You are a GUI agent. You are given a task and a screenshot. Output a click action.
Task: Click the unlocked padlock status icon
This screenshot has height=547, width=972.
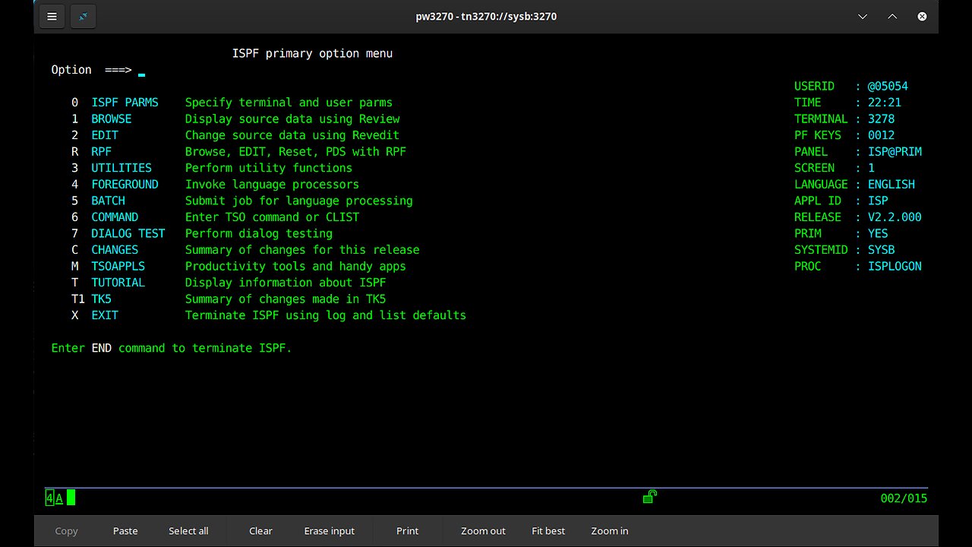click(649, 497)
